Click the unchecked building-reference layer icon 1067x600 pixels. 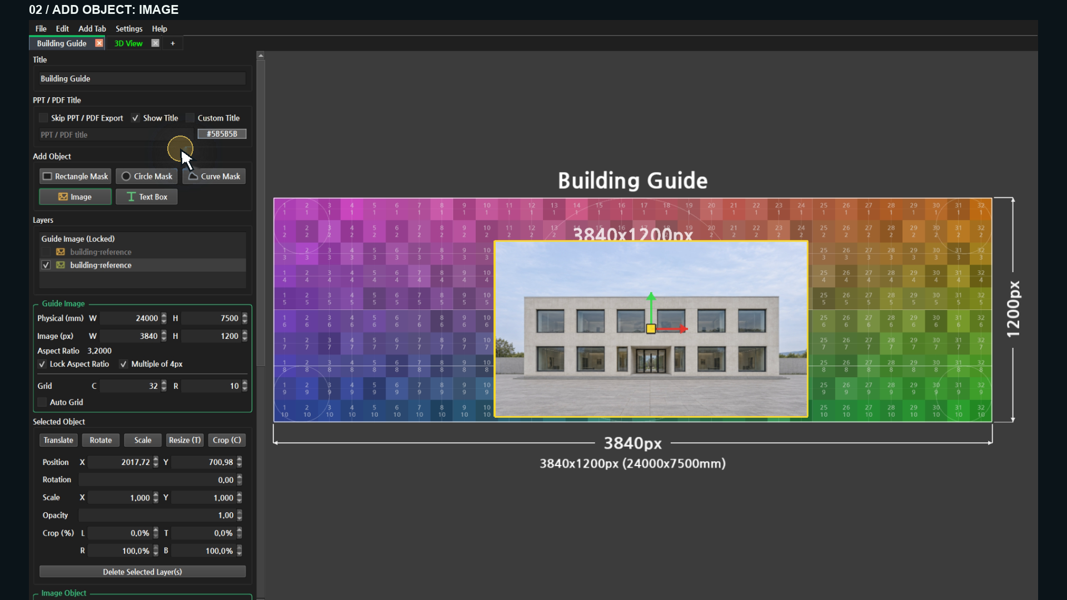[x=60, y=252]
